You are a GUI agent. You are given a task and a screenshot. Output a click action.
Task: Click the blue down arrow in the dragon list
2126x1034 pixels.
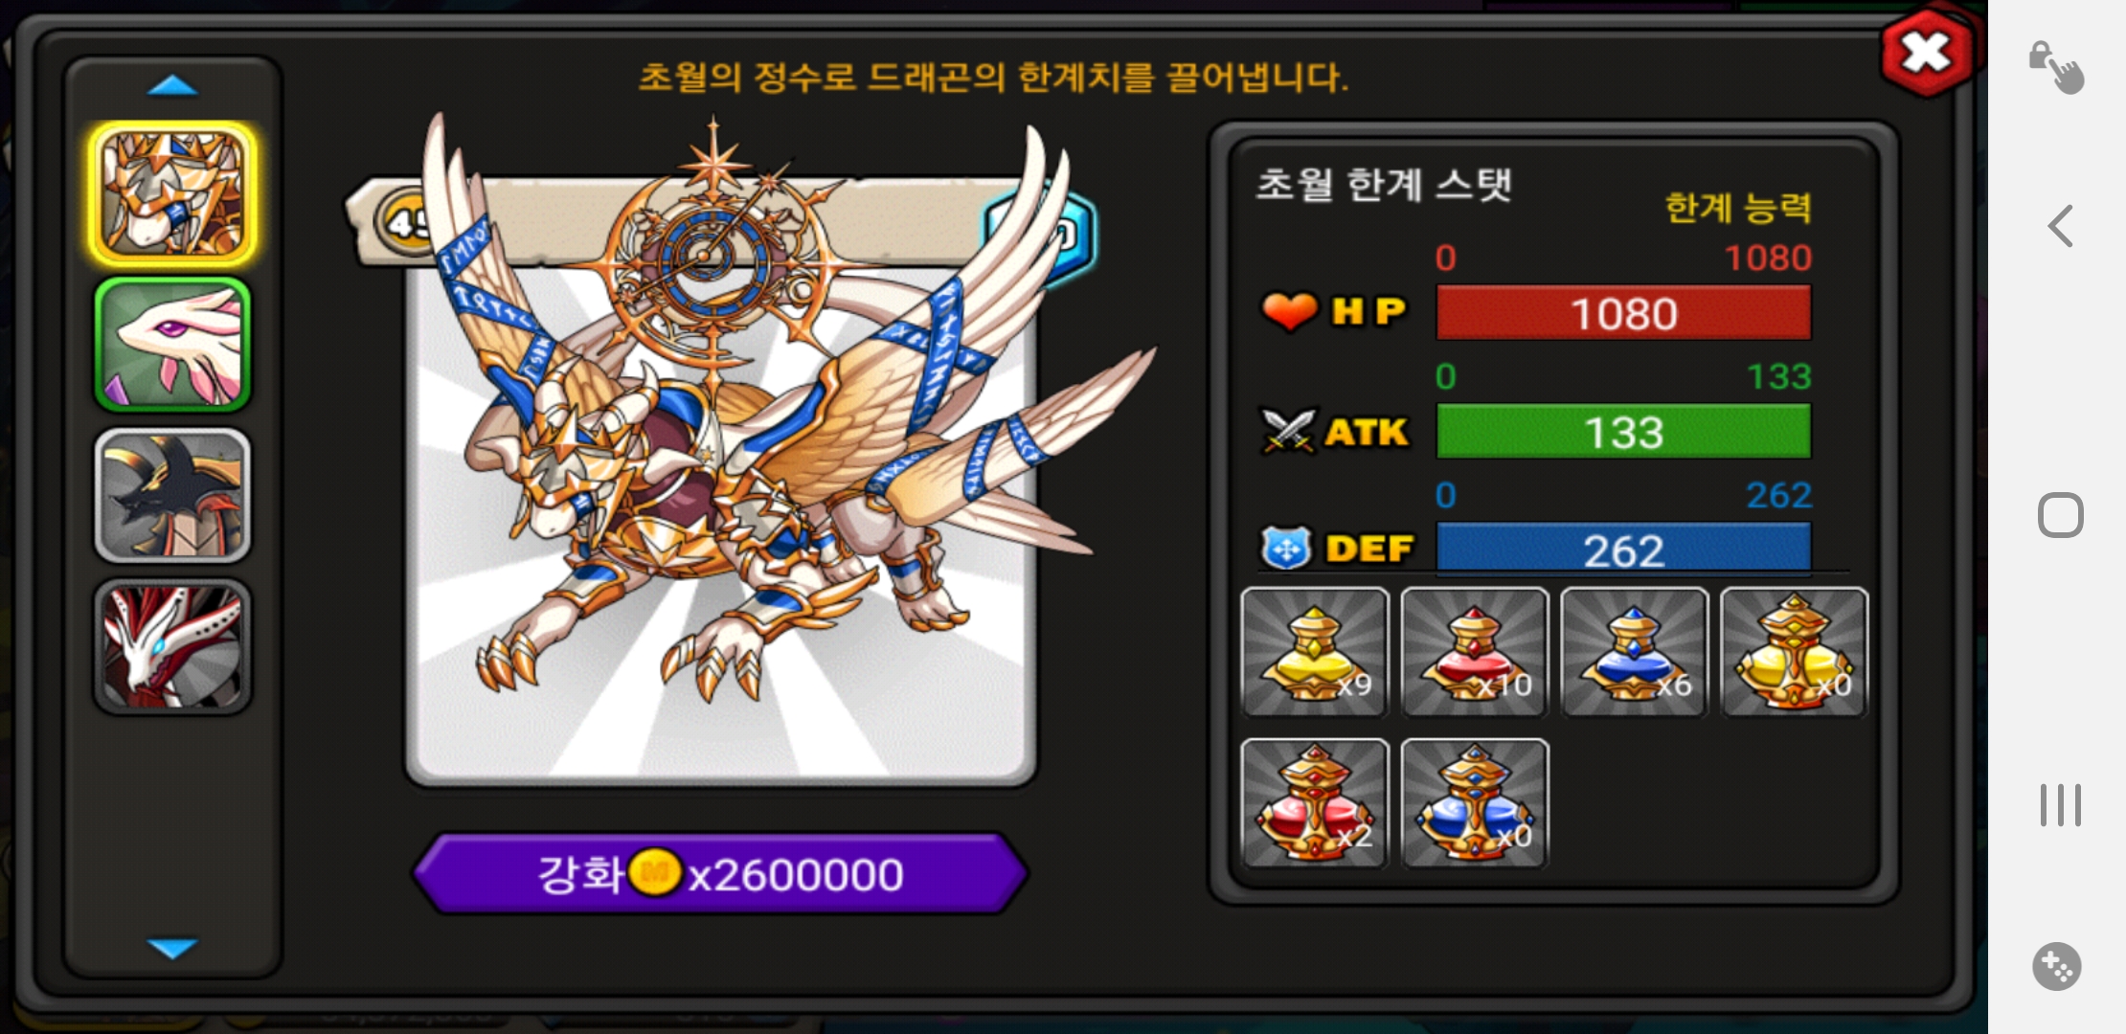coord(172,948)
